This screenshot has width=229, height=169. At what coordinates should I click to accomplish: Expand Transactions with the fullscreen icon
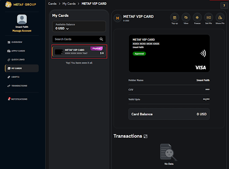[x=145, y=136]
